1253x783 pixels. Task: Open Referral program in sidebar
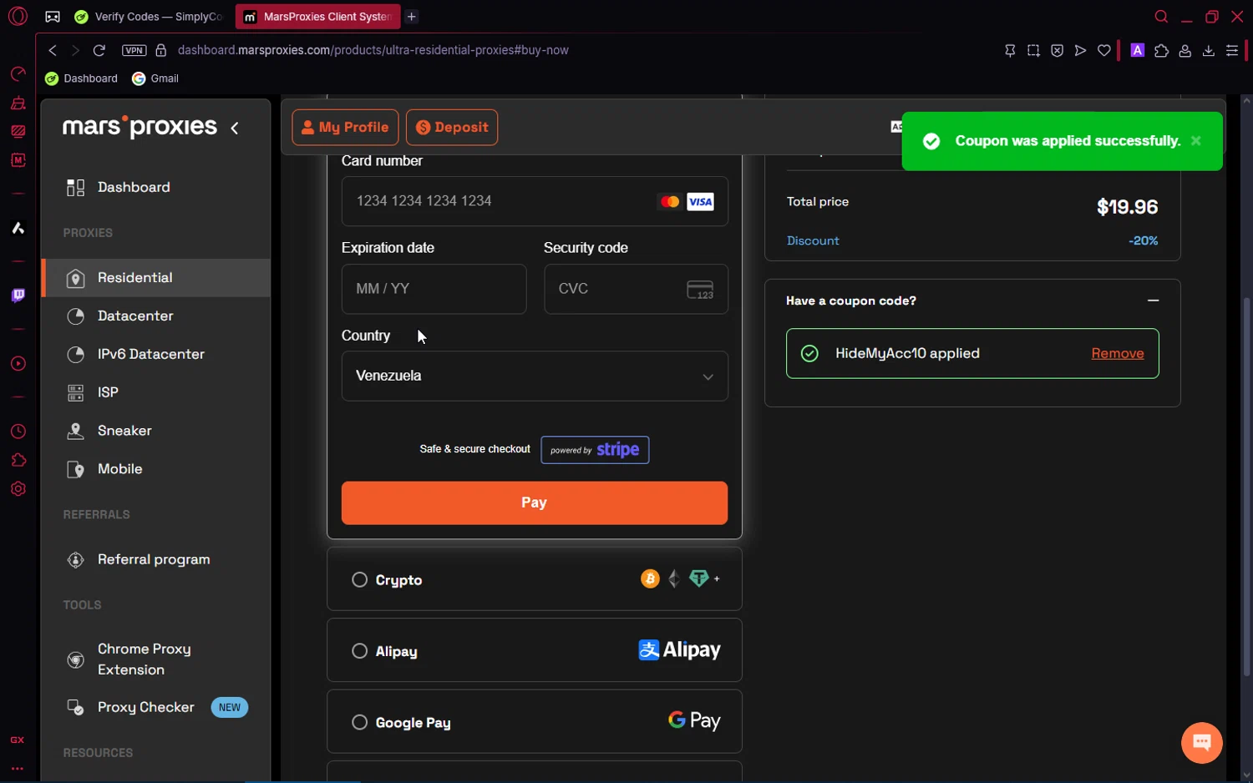click(155, 559)
